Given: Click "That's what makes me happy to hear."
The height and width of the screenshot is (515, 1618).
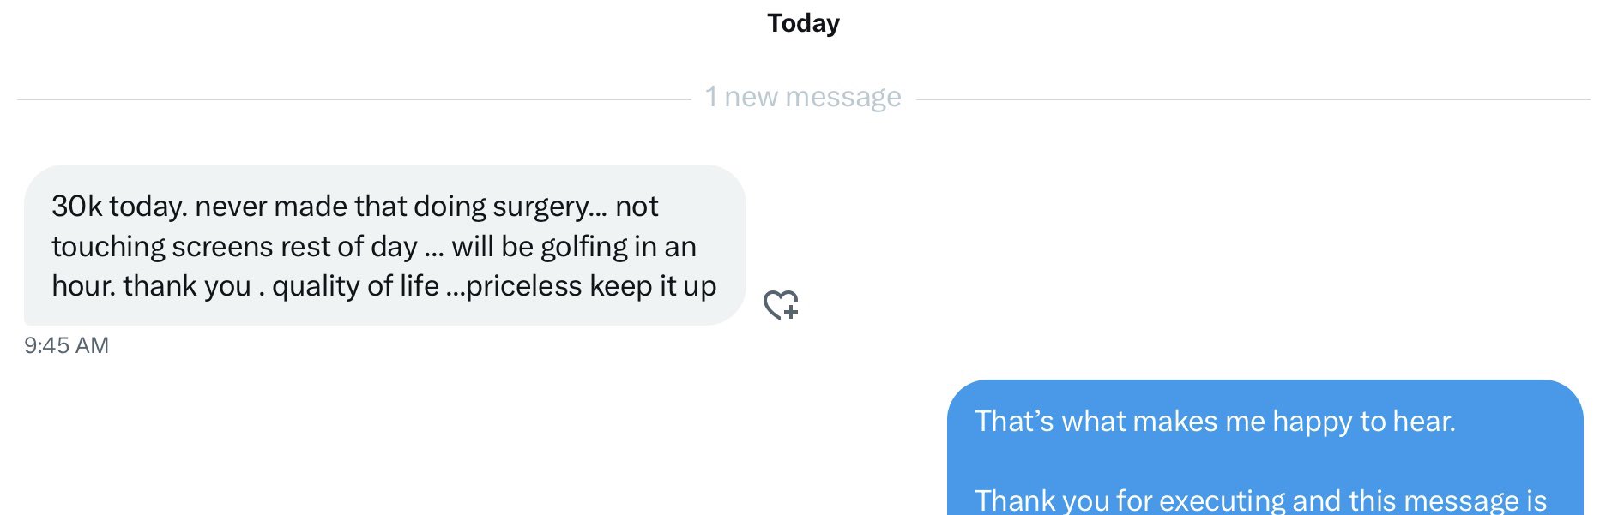Looking at the screenshot, I should (x=1215, y=422).
